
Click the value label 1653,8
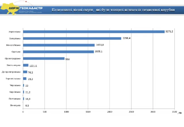click(100, 45)
